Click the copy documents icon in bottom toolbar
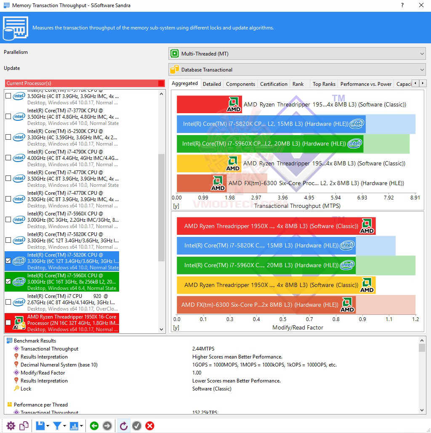The height and width of the screenshot is (433, 431). click(24, 426)
